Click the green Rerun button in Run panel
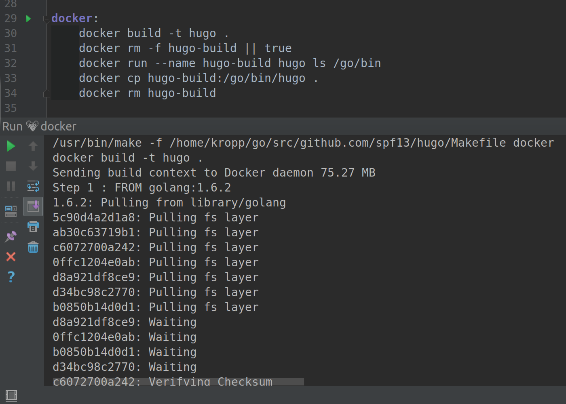Viewport: 566px width, 404px height. click(x=11, y=146)
